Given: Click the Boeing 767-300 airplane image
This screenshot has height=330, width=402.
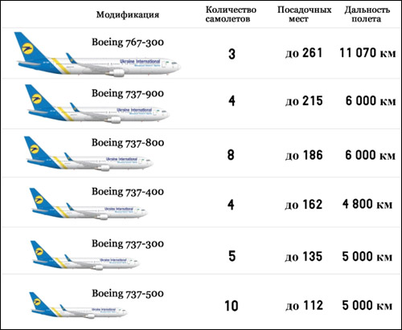Looking at the screenshot, I should point(97,55).
